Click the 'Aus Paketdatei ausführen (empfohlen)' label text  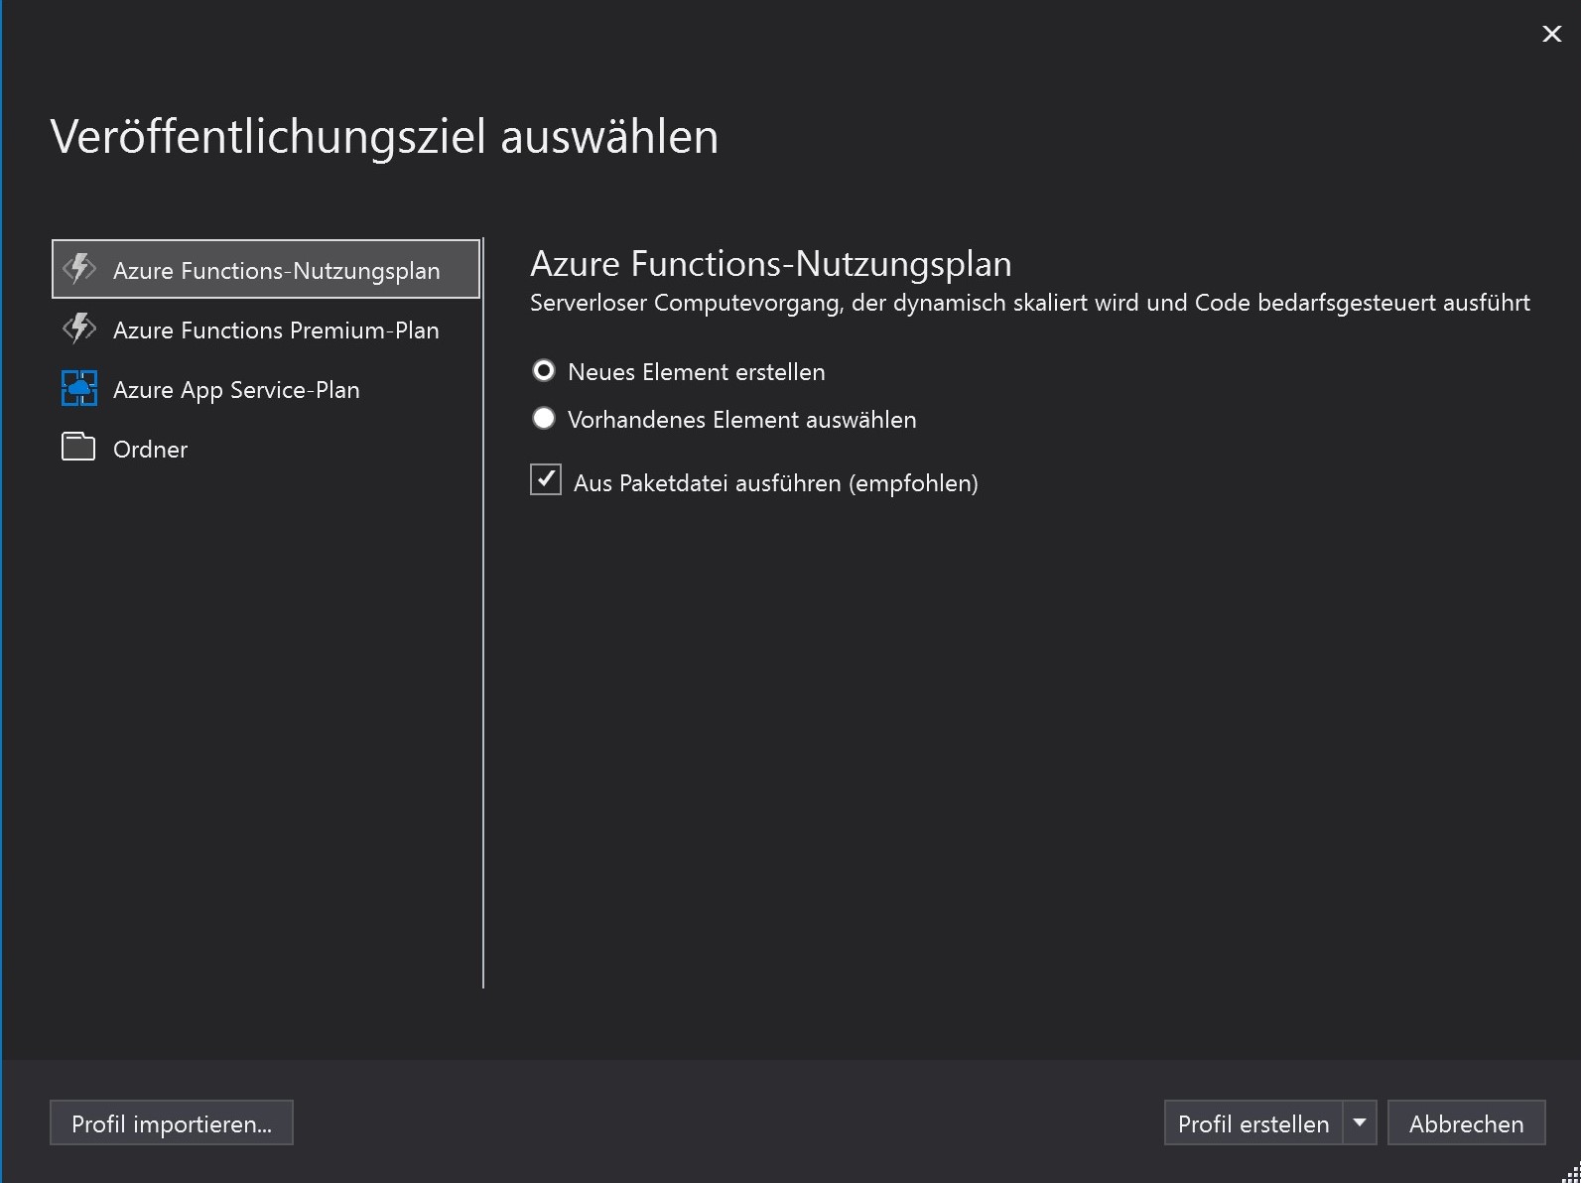775,483
